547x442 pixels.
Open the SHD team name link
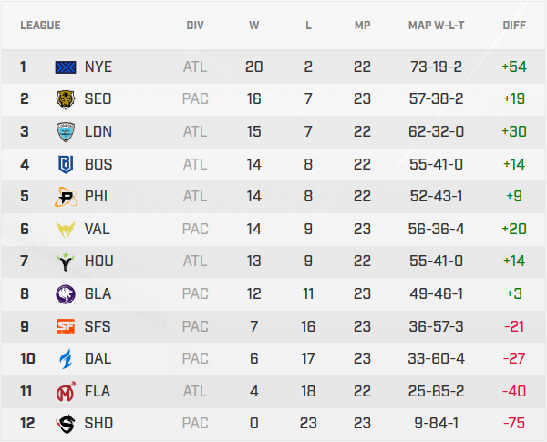[98, 424]
